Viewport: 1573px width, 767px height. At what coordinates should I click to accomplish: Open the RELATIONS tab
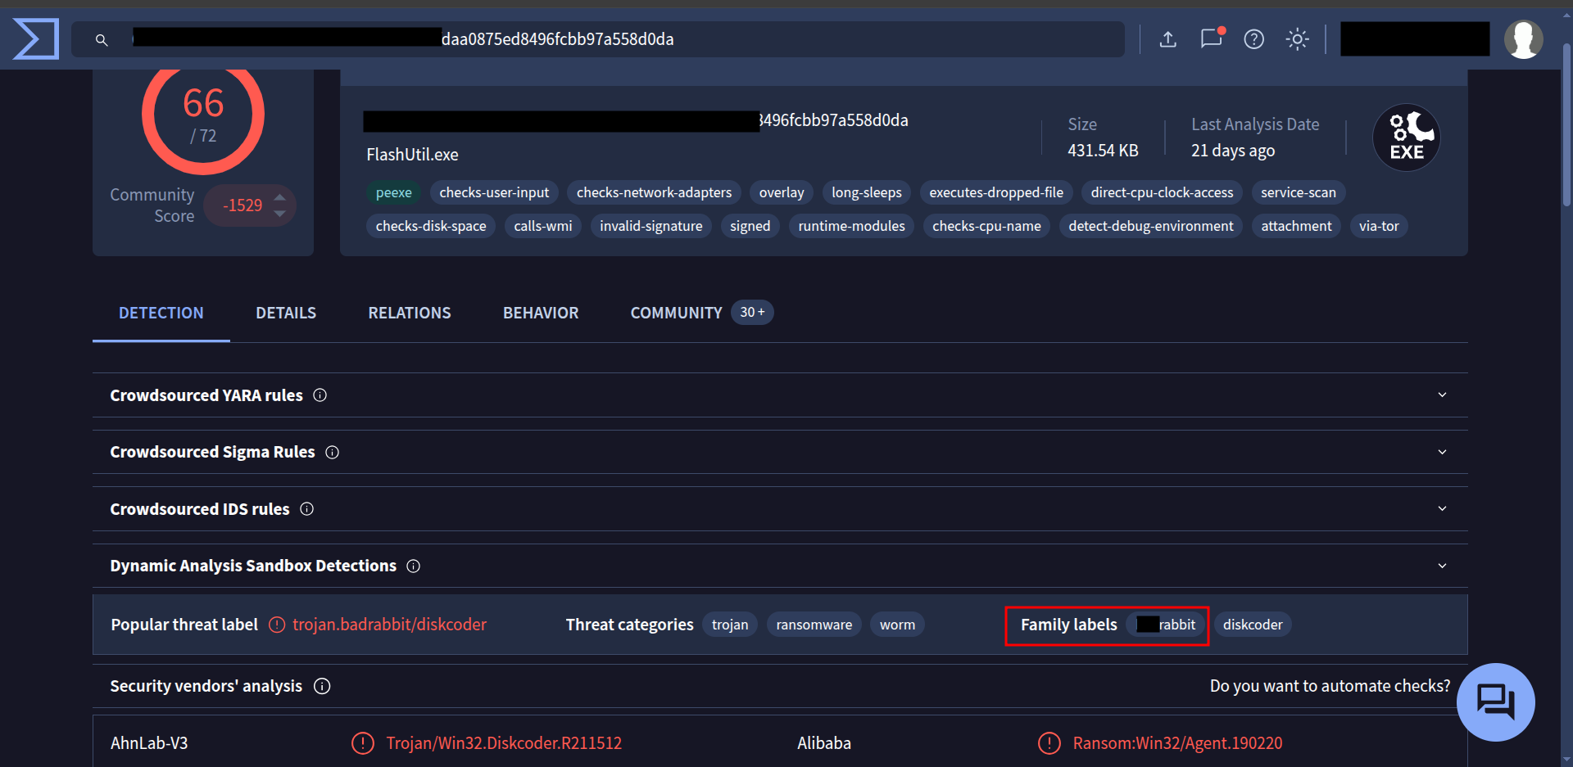(409, 312)
